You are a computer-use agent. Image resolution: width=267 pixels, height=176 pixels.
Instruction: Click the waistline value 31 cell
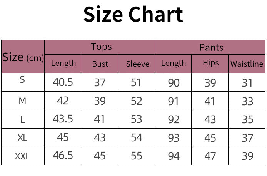click(247, 82)
